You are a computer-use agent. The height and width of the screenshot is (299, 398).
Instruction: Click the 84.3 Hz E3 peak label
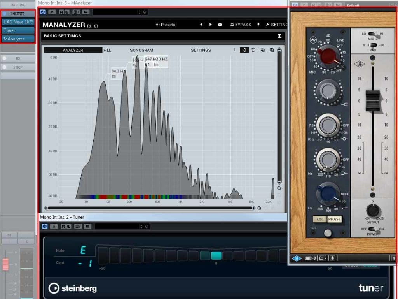118,74
